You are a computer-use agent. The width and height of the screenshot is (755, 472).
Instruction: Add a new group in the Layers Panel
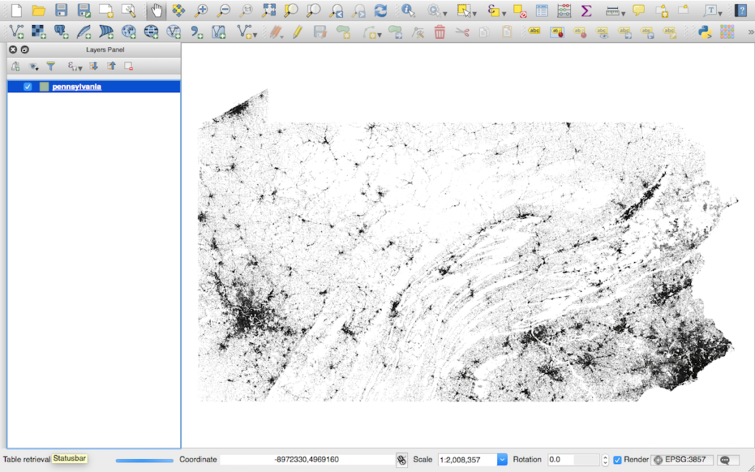15,66
